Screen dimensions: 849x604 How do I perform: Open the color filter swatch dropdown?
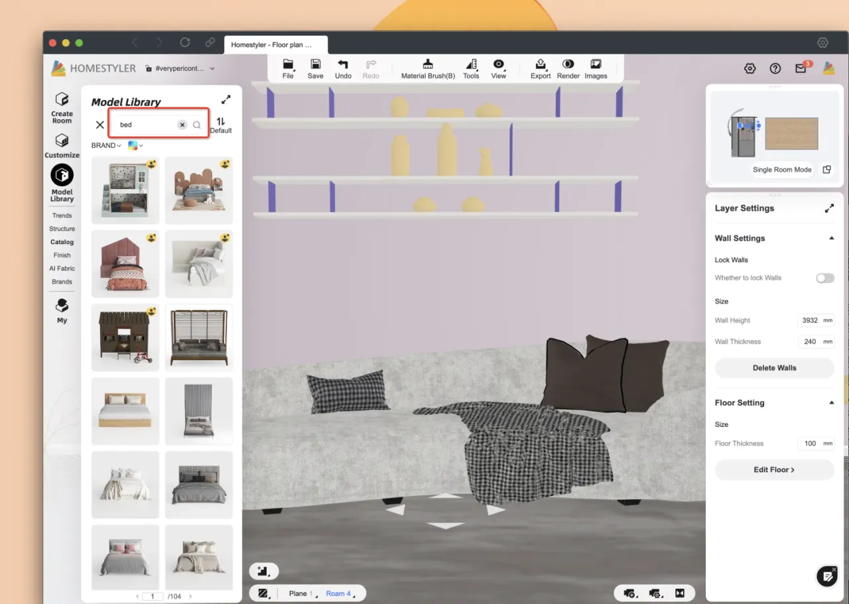[x=135, y=145]
